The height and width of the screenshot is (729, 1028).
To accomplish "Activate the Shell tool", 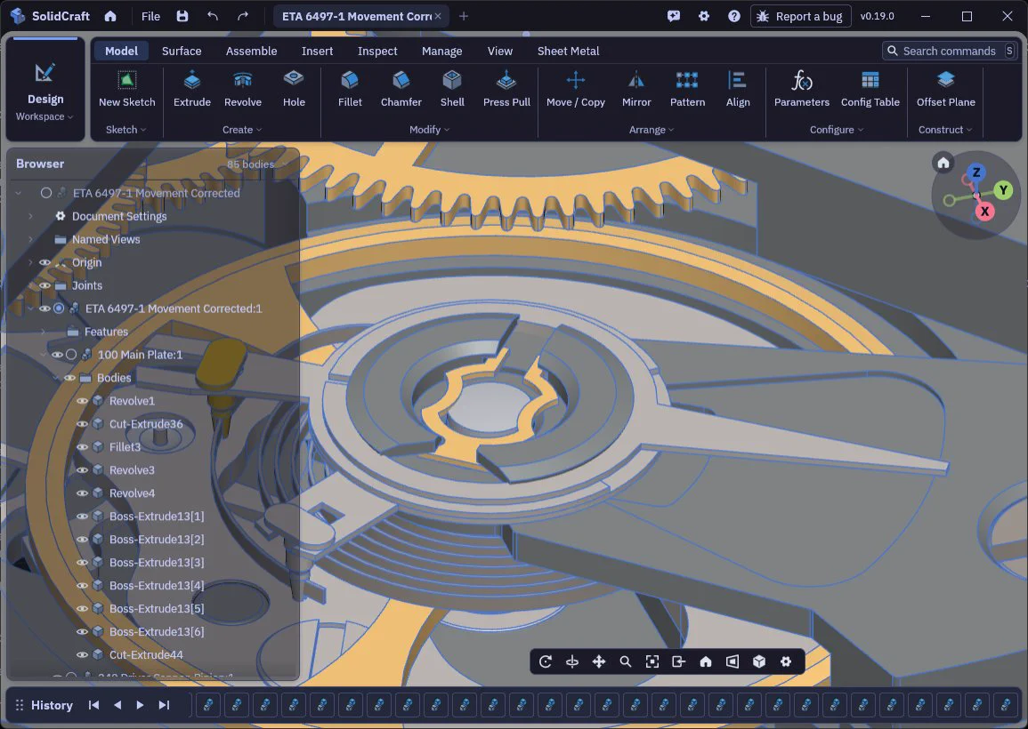I will pyautogui.click(x=452, y=89).
